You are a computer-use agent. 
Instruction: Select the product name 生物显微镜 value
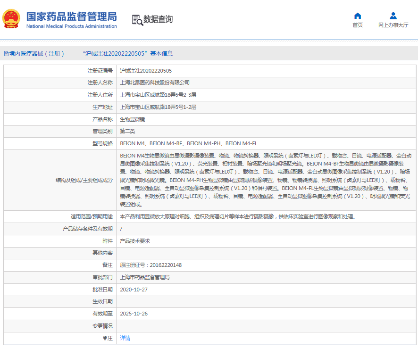[133, 119]
